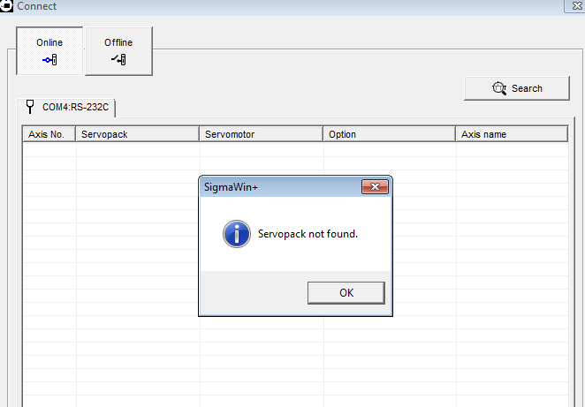Click the Servomotor column header
585x407 pixels.
[x=262, y=134]
